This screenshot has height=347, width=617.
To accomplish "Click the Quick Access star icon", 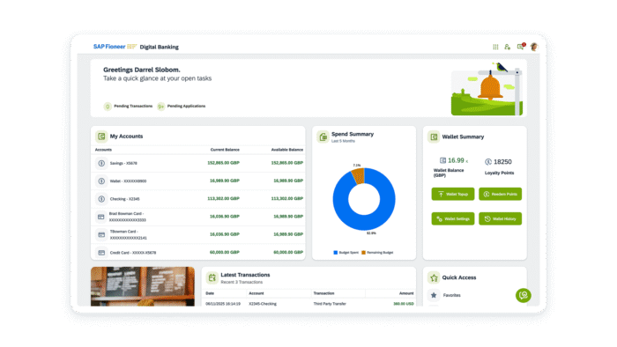I will coord(434,277).
